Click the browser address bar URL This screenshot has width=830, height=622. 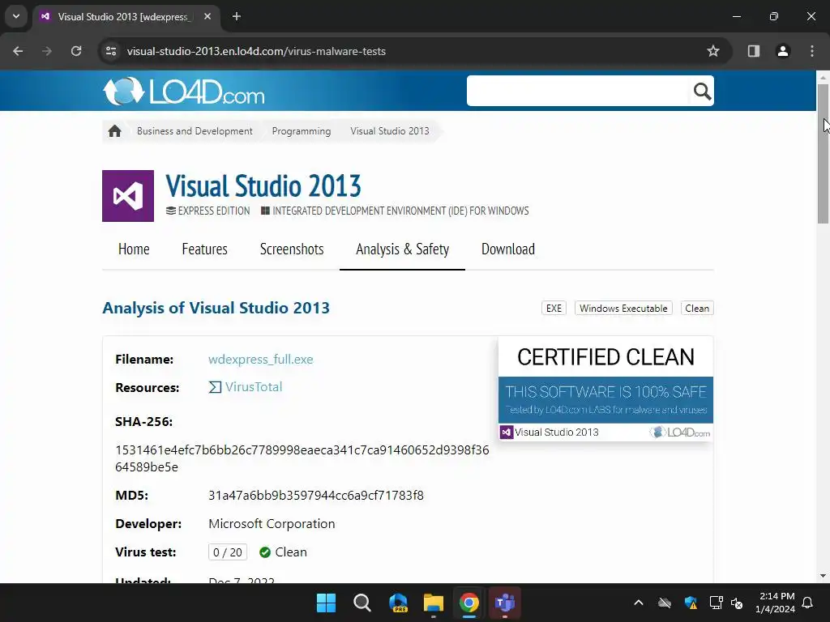[x=256, y=51]
